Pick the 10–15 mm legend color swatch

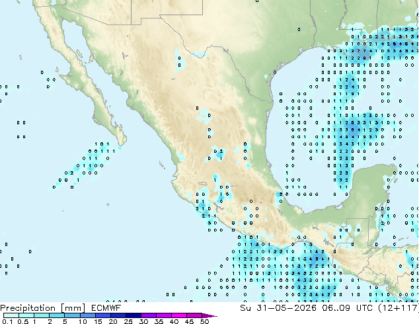[87, 315]
